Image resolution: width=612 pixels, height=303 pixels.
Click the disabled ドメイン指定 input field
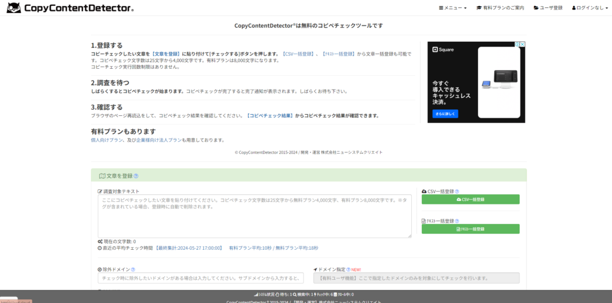click(417, 278)
